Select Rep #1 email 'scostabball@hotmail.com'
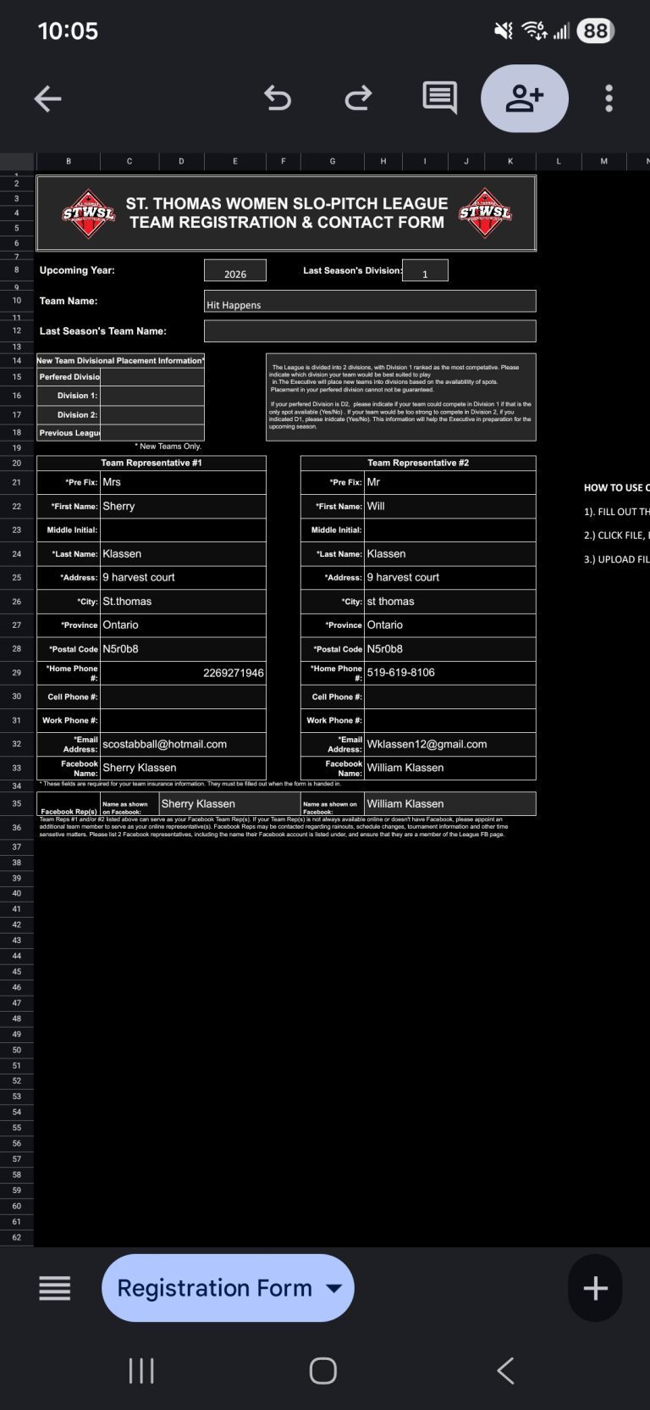This screenshot has height=1410, width=650. [183, 744]
